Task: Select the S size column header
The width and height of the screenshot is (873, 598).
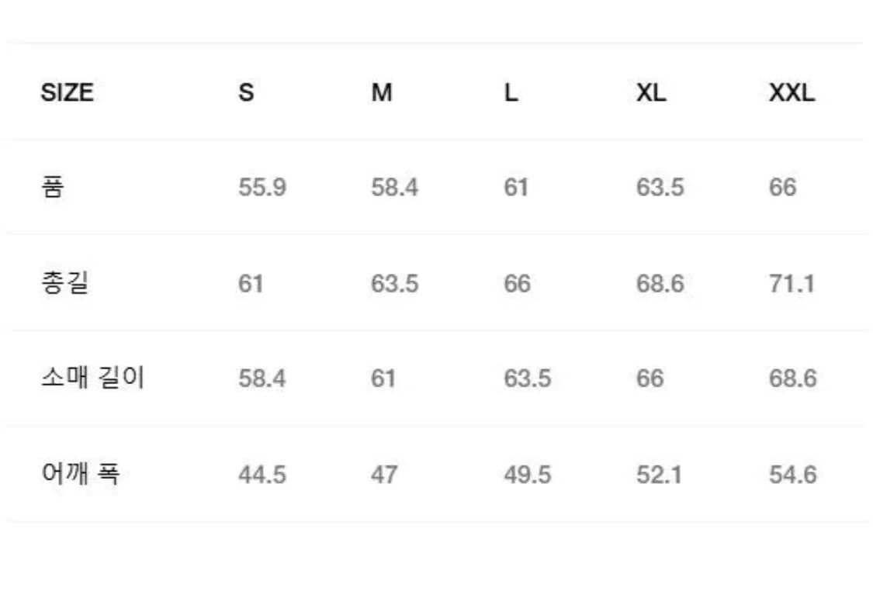Action: pyautogui.click(x=246, y=93)
